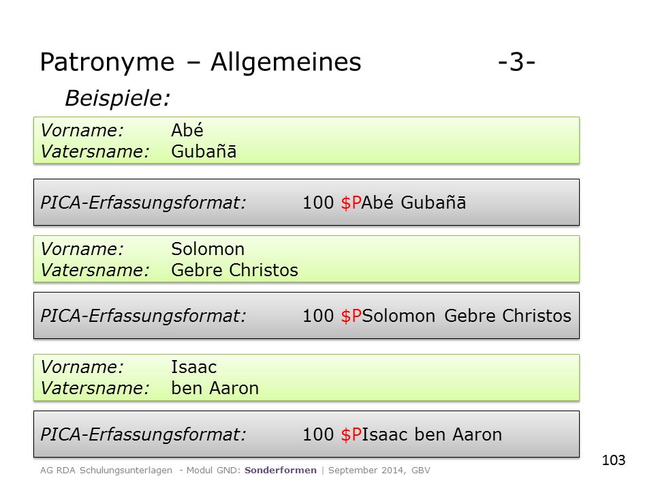Image resolution: width=654 pixels, height=491 pixels.
Task: Click the Vorname value Abé
Action: (187, 130)
